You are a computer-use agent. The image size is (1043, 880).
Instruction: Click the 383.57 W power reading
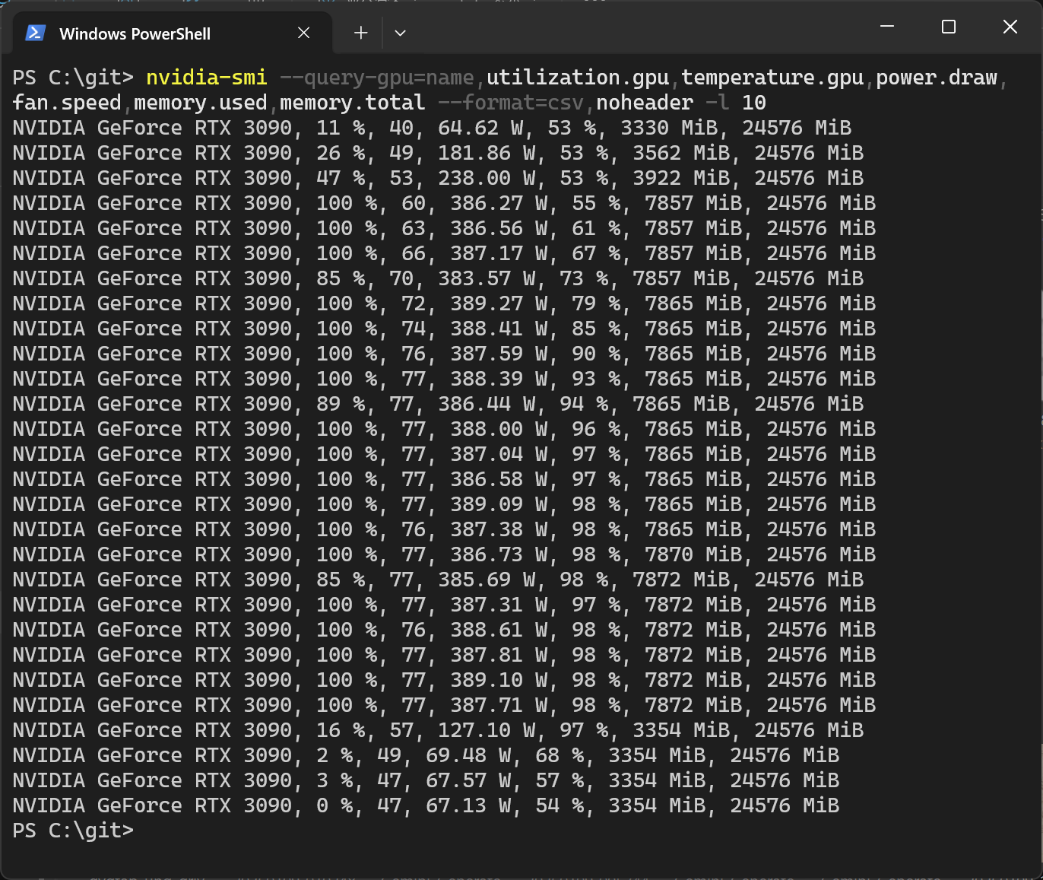pos(487,278)
